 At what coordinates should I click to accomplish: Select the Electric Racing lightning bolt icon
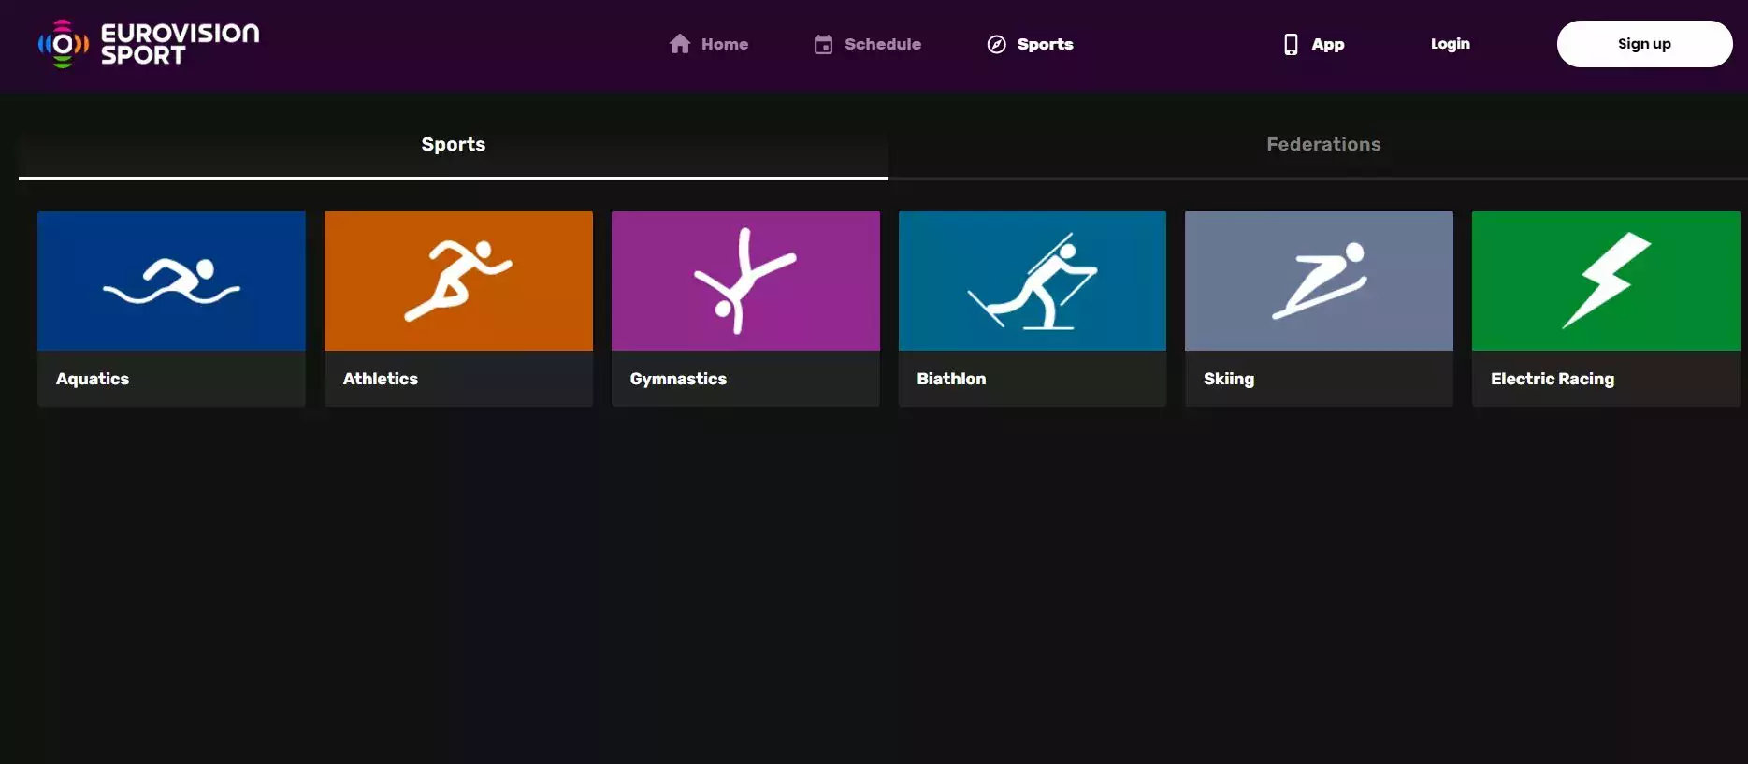pos(1606,281)
